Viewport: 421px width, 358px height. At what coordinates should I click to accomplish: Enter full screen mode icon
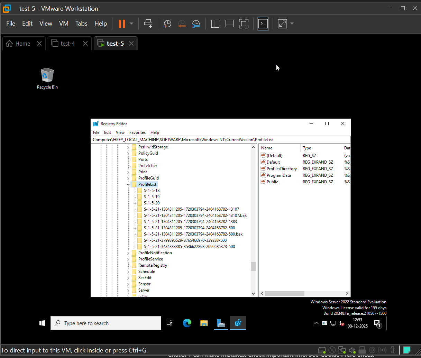[x=244, y=24]
